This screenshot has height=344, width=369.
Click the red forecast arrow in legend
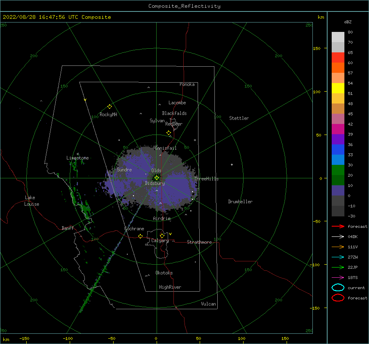click(338, 226)
